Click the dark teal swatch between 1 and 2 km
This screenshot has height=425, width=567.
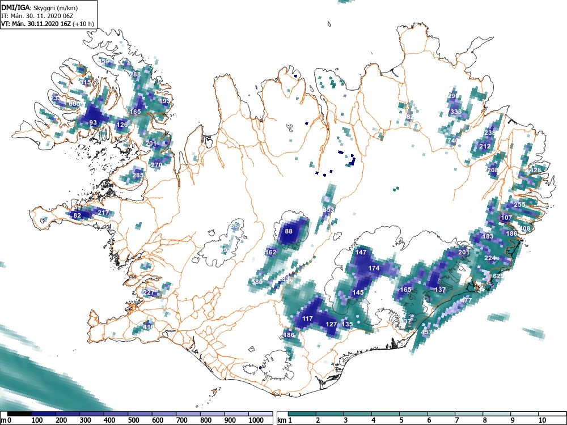tap(302, 414)
